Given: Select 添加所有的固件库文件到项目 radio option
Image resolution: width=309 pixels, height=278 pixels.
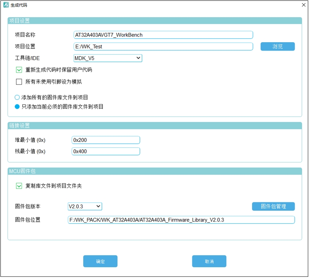Looking at the screenshot, I should tap(17, 98).
